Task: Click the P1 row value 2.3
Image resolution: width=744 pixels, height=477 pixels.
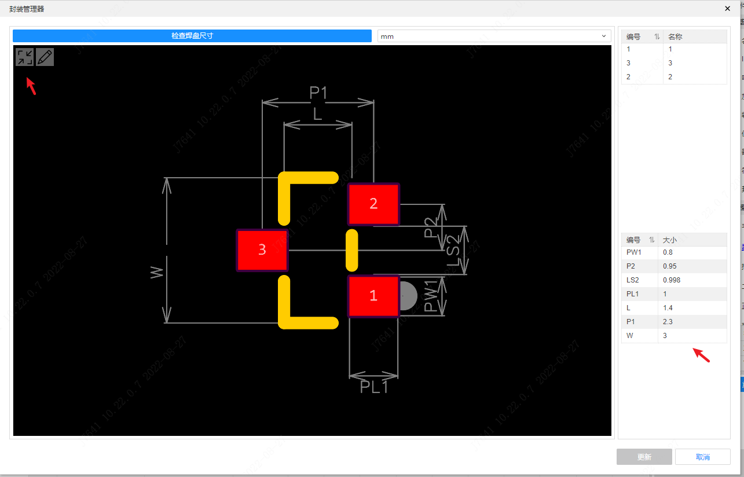Action: (668, 322)
